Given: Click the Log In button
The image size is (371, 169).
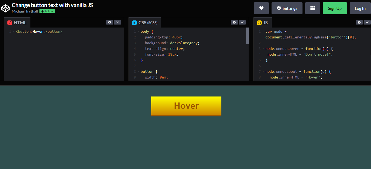Looking at the screenshot, I should pyautogui.click(x=360, y=8).
